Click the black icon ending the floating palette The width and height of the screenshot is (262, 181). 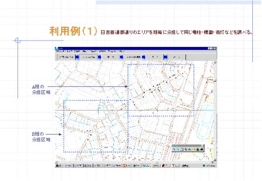point(201,149)
